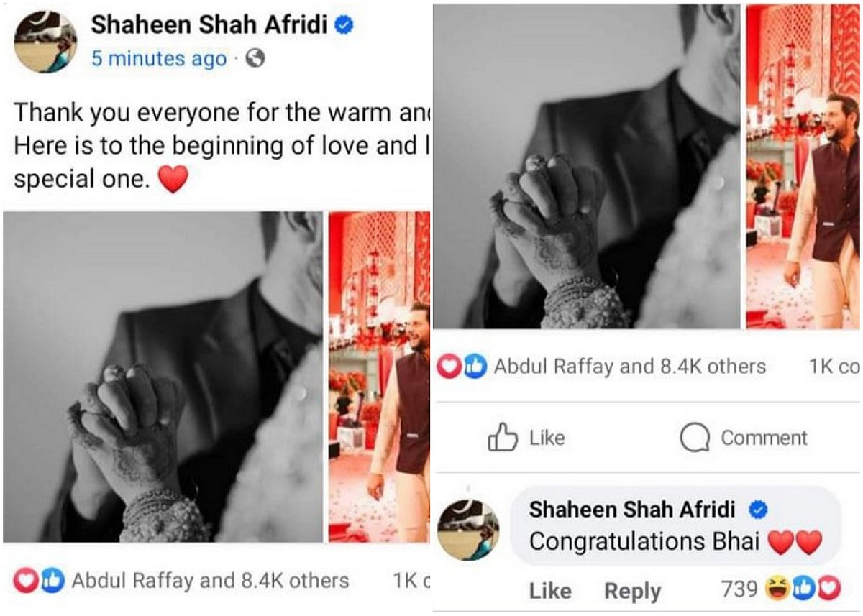Open the black-and-white holding hands photo in left post

pyautogui.click(x=163, y=377)
